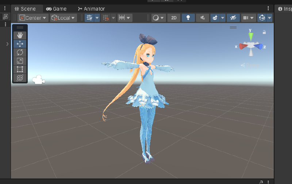Screen dimensions: 292x184
Task: Switch to the Animator tab
Action: [91, 8]
